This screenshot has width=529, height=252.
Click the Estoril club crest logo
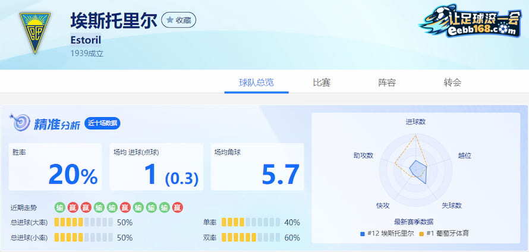pyautogui.click(x=35, y=33)
